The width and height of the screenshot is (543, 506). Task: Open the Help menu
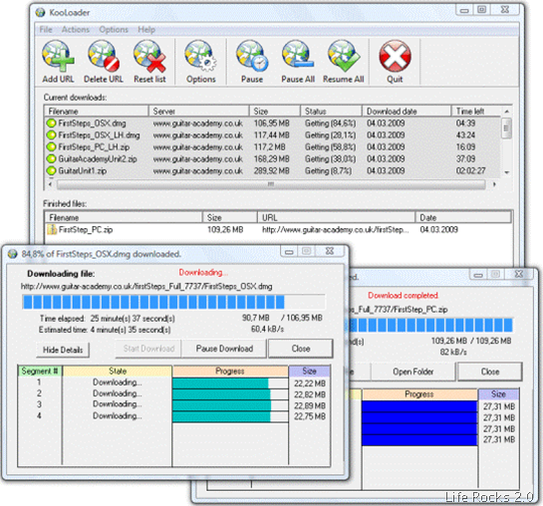[146, 30]
